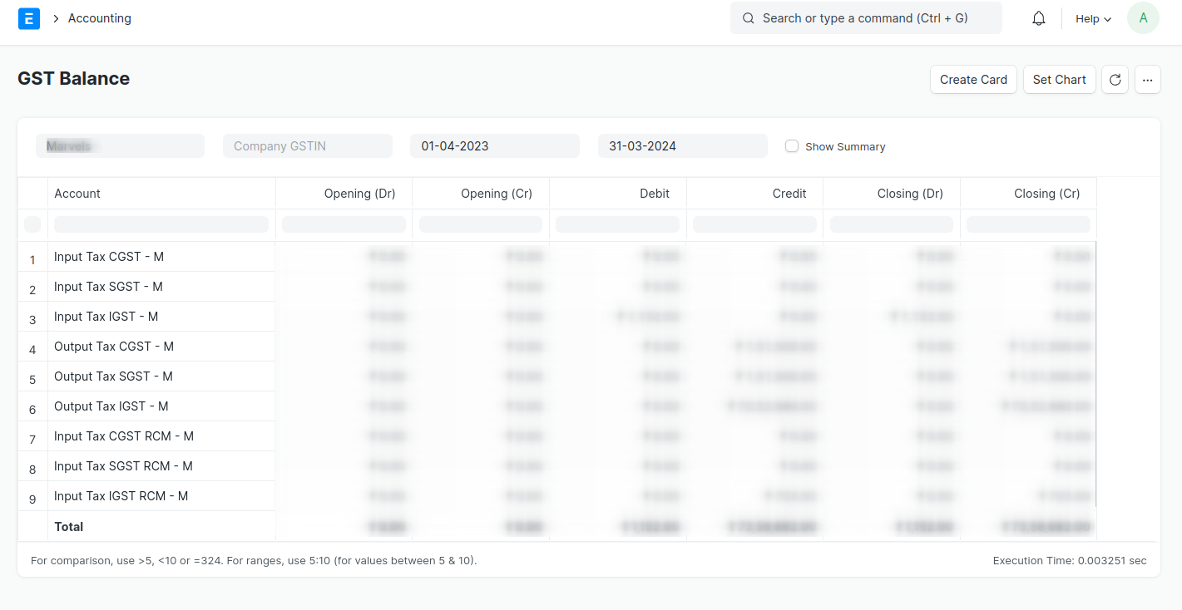The height and width of the screenshot is (610, 1182).
Task: Click the search magnifier icon
Action: [749, 18]
